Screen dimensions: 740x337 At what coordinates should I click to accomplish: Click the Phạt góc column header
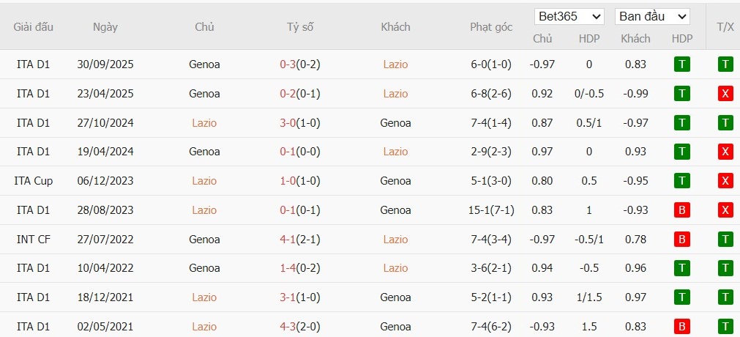pos(491,27)
